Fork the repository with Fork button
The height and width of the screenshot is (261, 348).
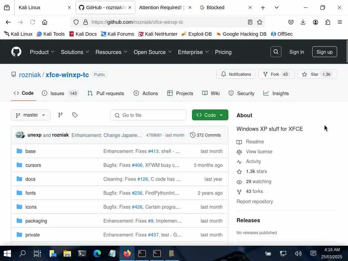click(276, 74)
